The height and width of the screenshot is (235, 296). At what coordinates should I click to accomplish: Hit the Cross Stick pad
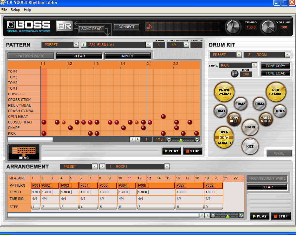265,119
